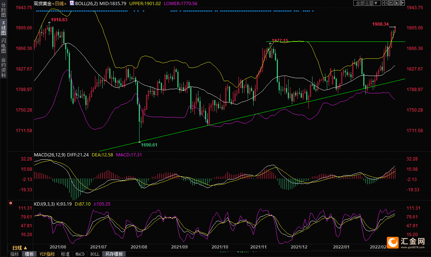Click the right-side 32.28 MACD scale label
The width and height of the screenshot is (431, 257).
click(412, 159)
